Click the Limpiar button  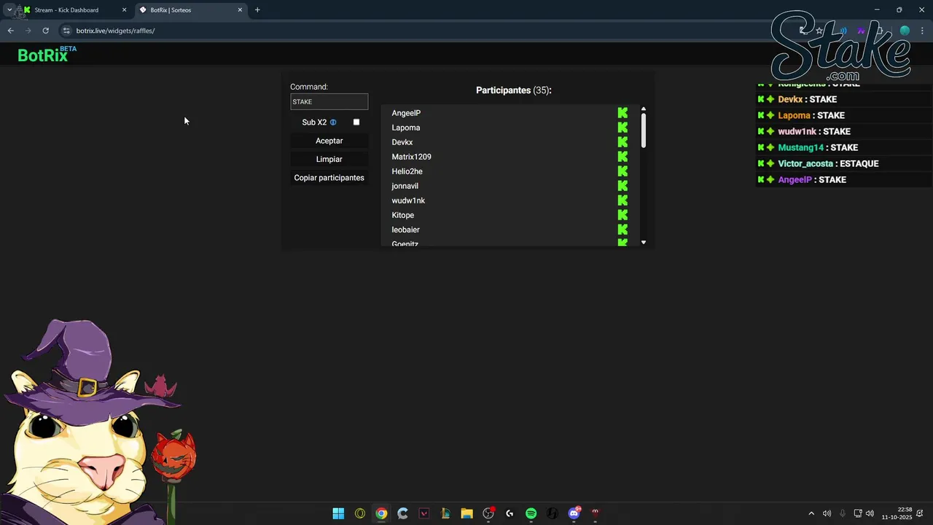329,159
